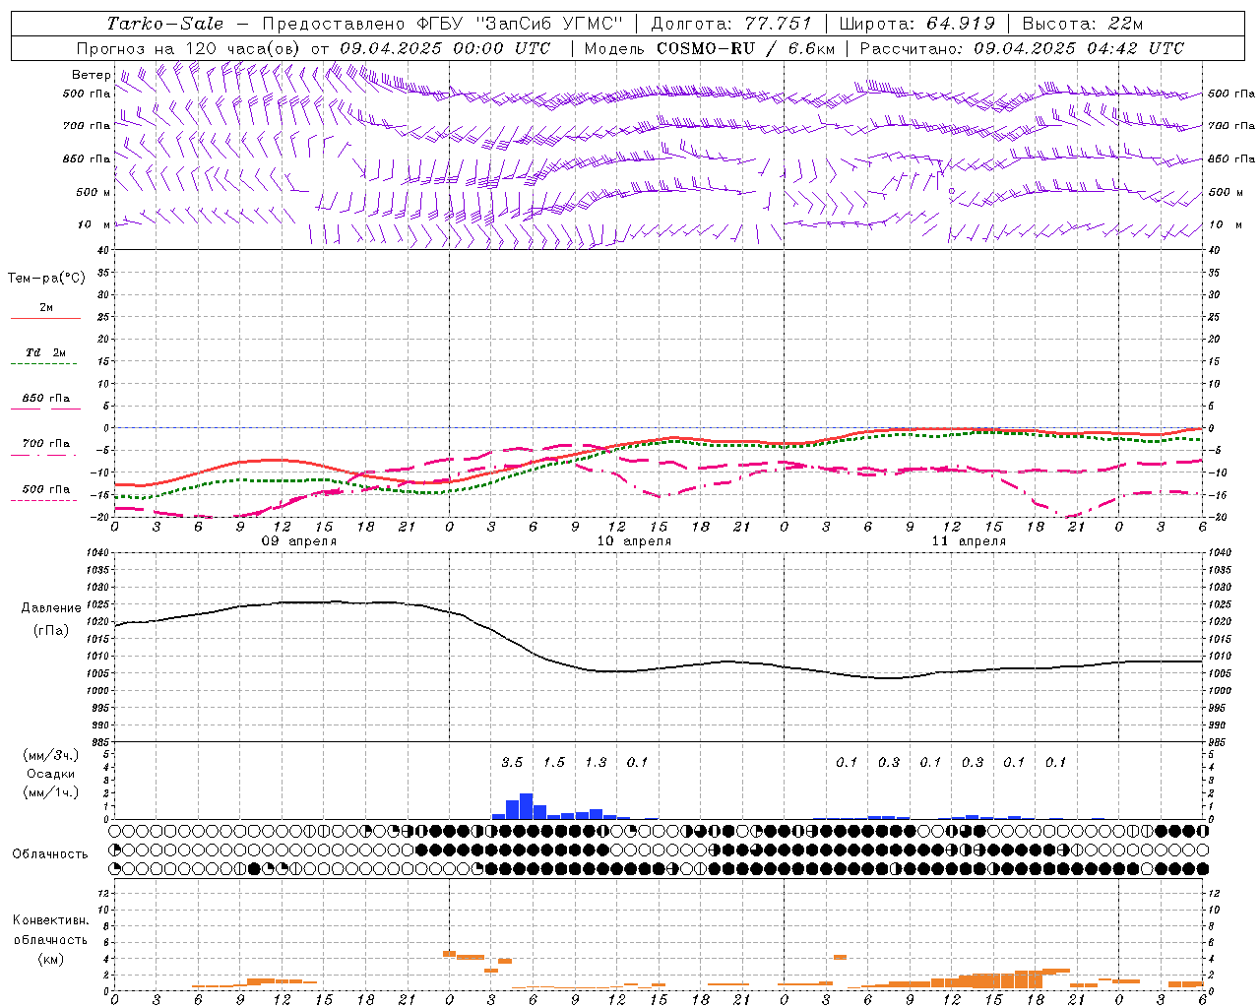Click the 10 апреля date label

(634, 541)
